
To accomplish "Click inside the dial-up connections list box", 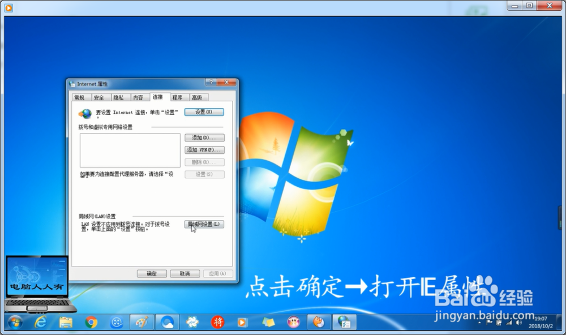I will [130, 150].
